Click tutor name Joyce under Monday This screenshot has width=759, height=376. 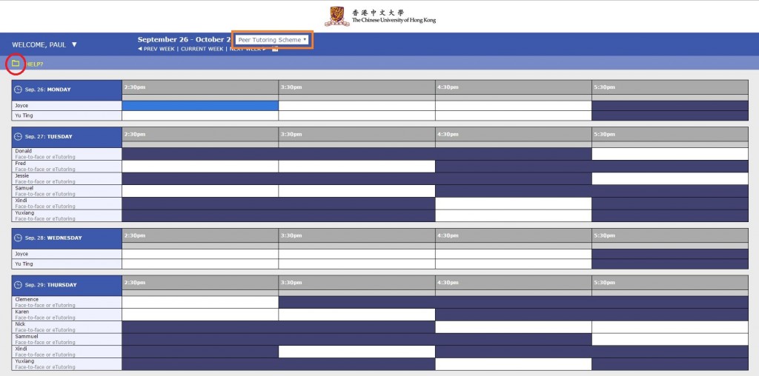[x=21, y=105]
